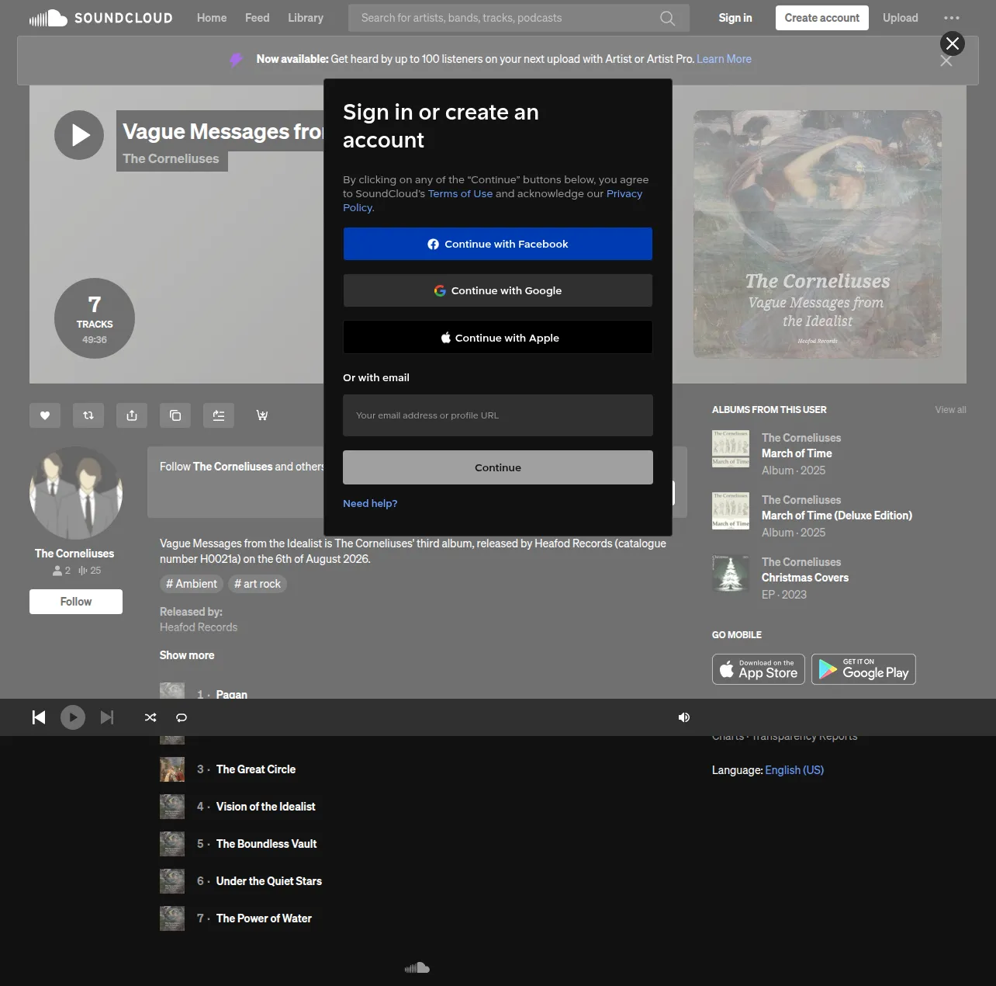
Task: Open Heafod Records released-by text
Action: click(199, 627)
